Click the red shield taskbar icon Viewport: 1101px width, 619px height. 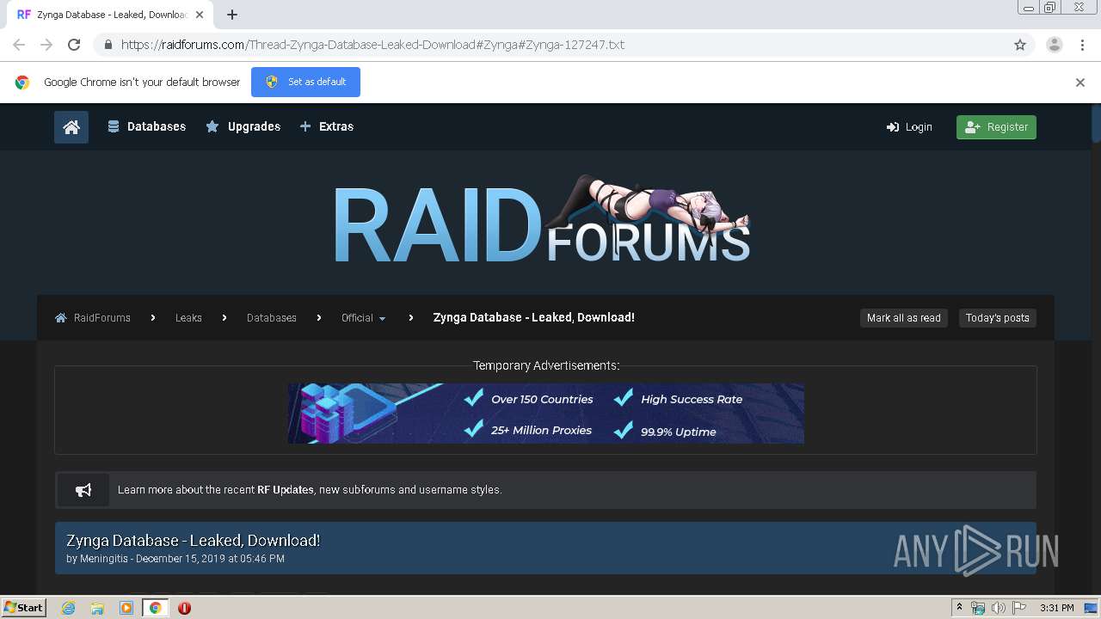184,608
